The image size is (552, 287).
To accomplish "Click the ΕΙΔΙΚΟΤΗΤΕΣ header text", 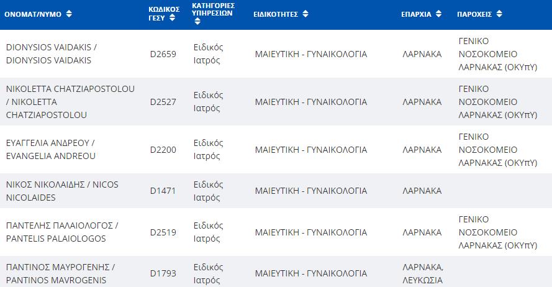I will click(276, 14).
